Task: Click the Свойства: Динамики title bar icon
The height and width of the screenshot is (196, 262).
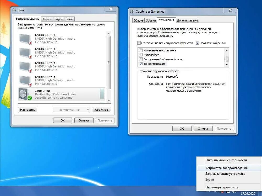Action: coord(132,12)
